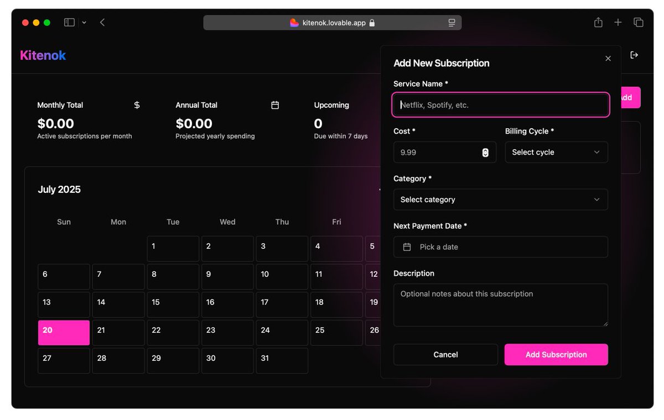Show the tab overview icon
This screenshot has height=420, width=664.
pos(638,23)
